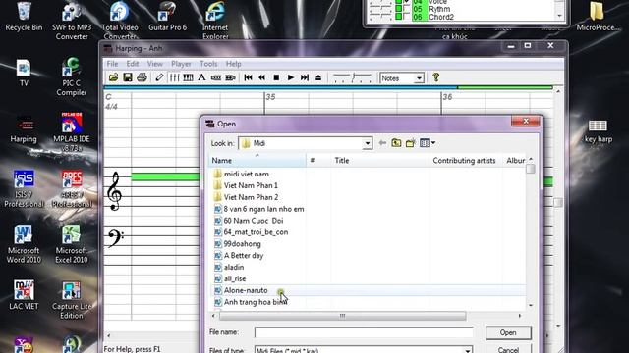Select file all_rise
This screenshot has height=353, width=629.
(x=235, y=278)
